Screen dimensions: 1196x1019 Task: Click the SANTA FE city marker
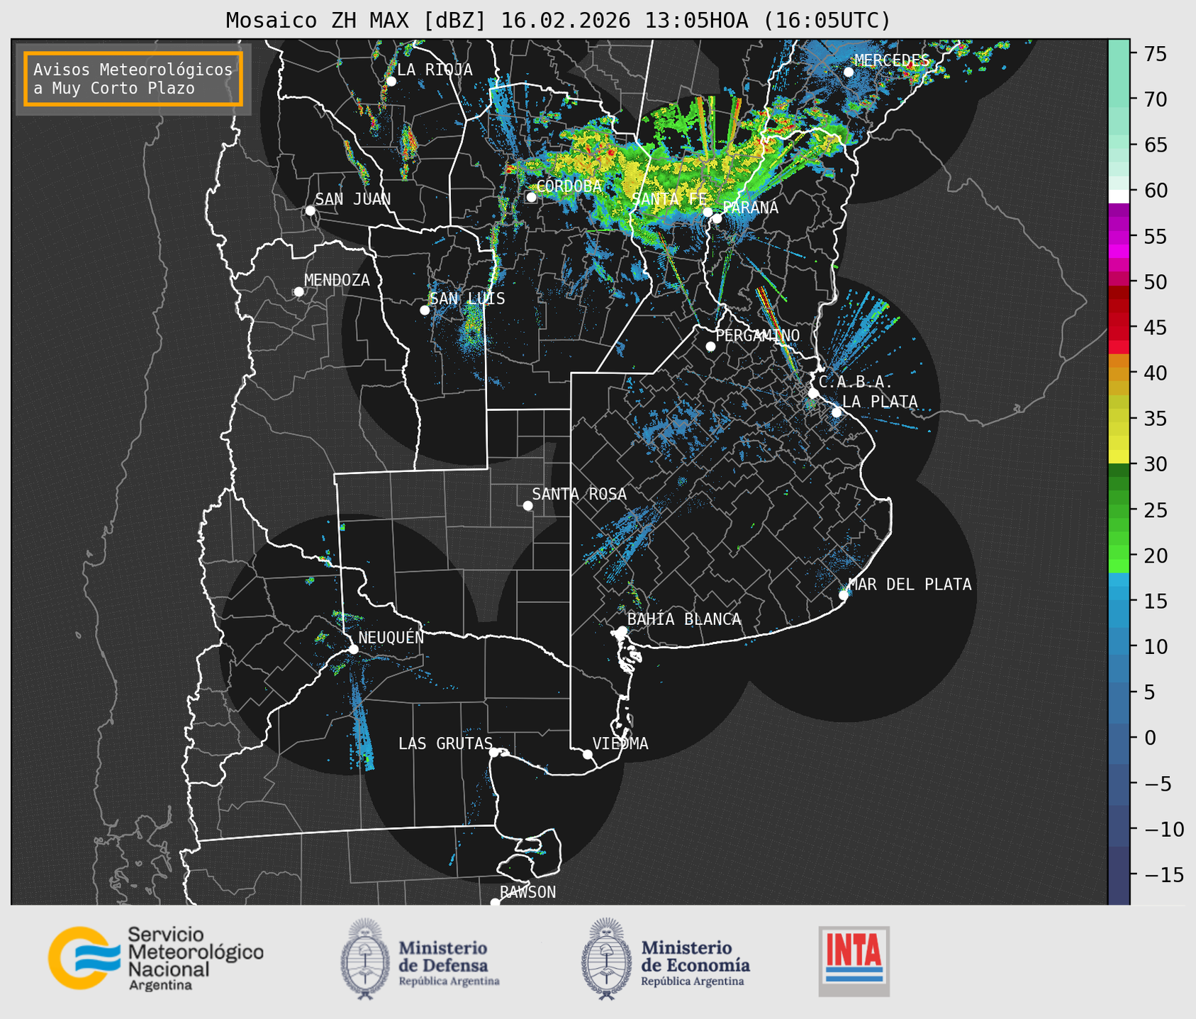point(707,212)
